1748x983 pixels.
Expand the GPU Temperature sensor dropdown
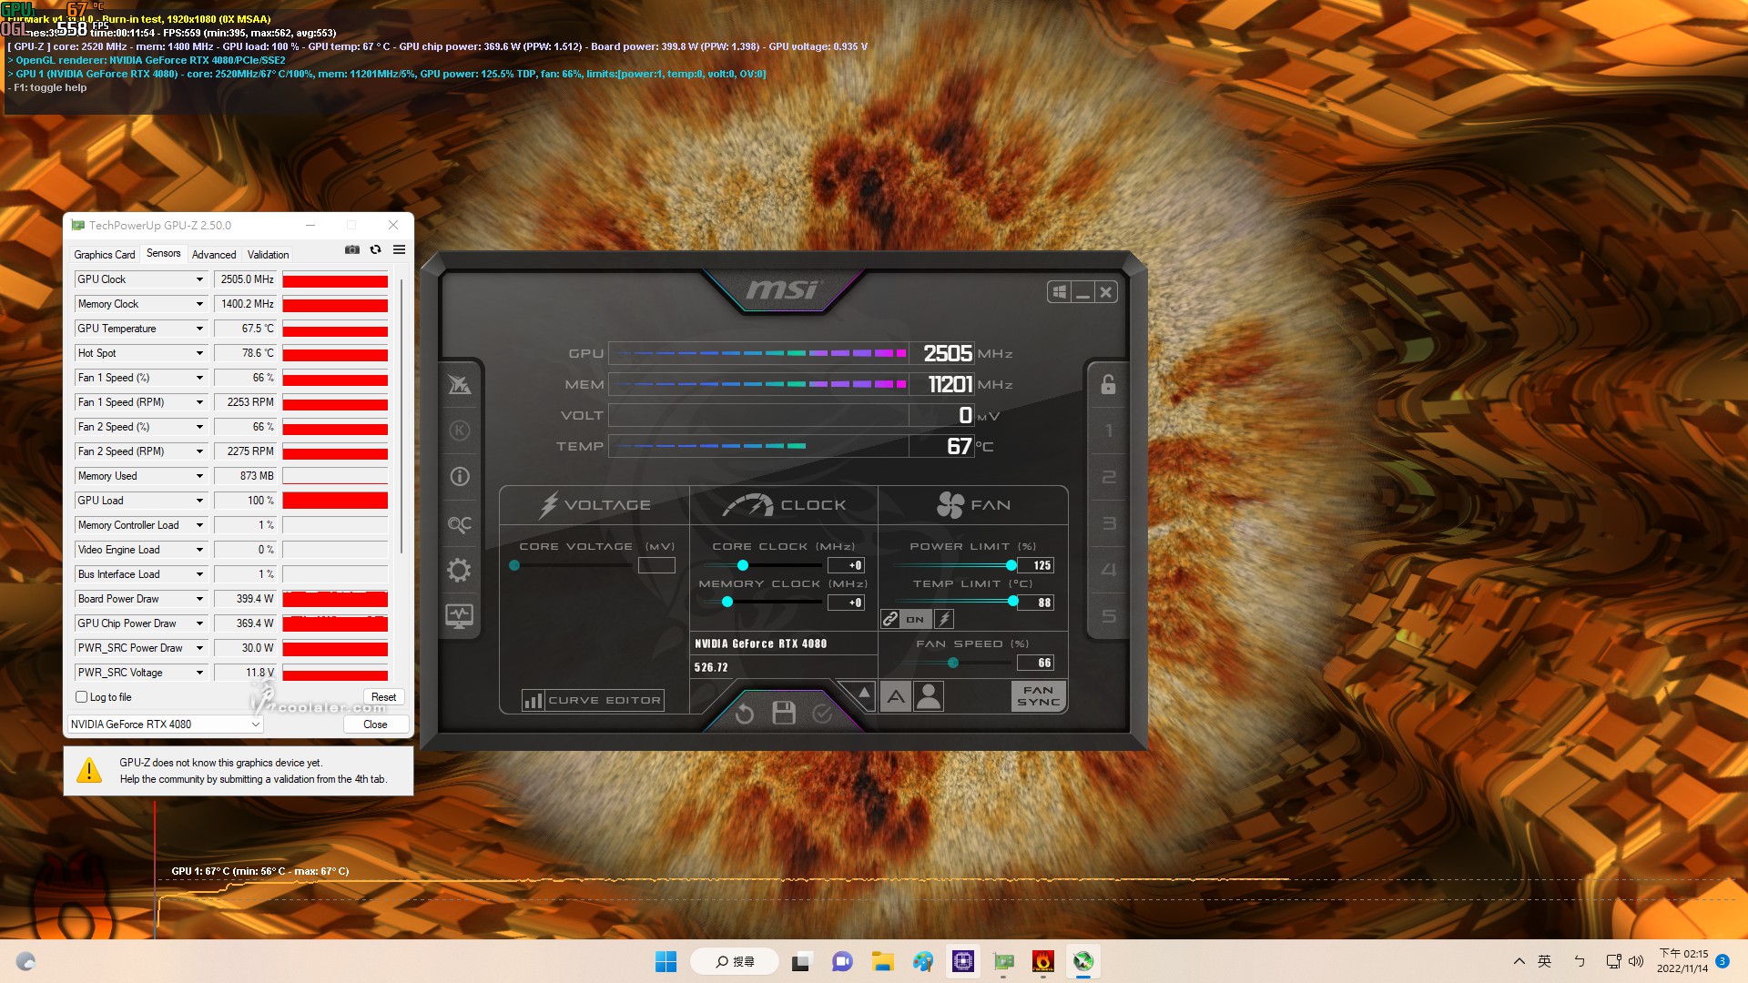pos(199,329)
